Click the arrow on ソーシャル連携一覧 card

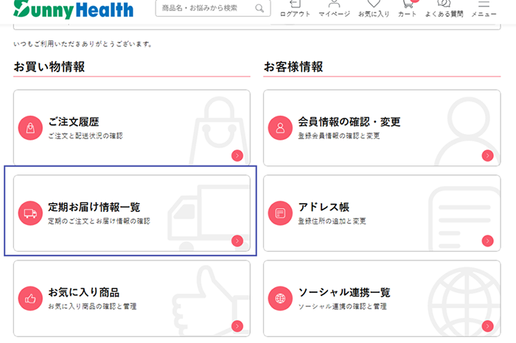coord(487,326)
